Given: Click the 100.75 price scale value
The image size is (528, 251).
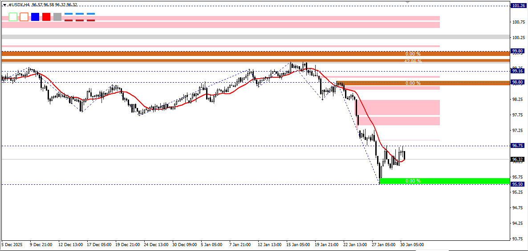Looking at the screenshot, I should [x=518, y=22].
